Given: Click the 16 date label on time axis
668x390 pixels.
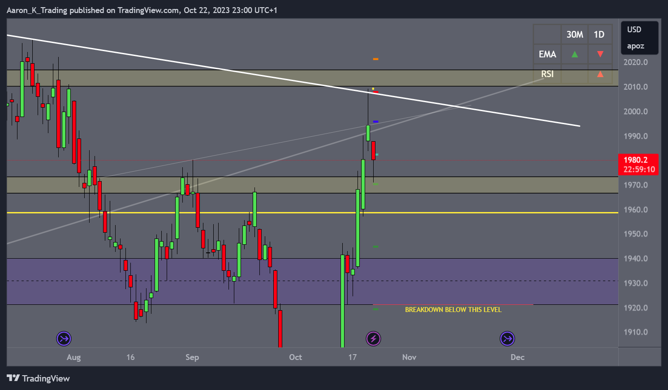Looking at the screenshot, I should tap(130, 357).
